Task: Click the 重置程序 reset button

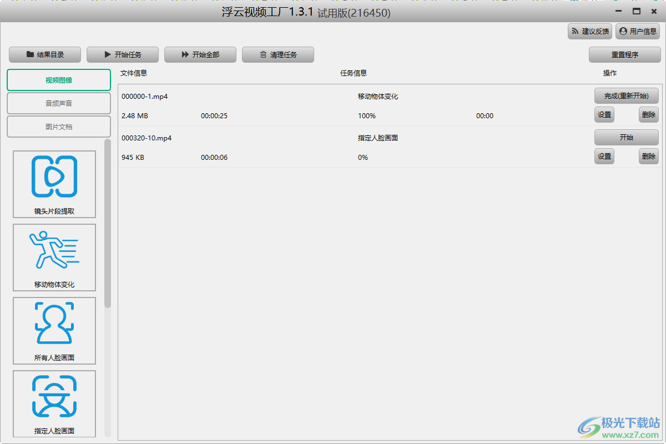Action: click(x=624, y=54)
